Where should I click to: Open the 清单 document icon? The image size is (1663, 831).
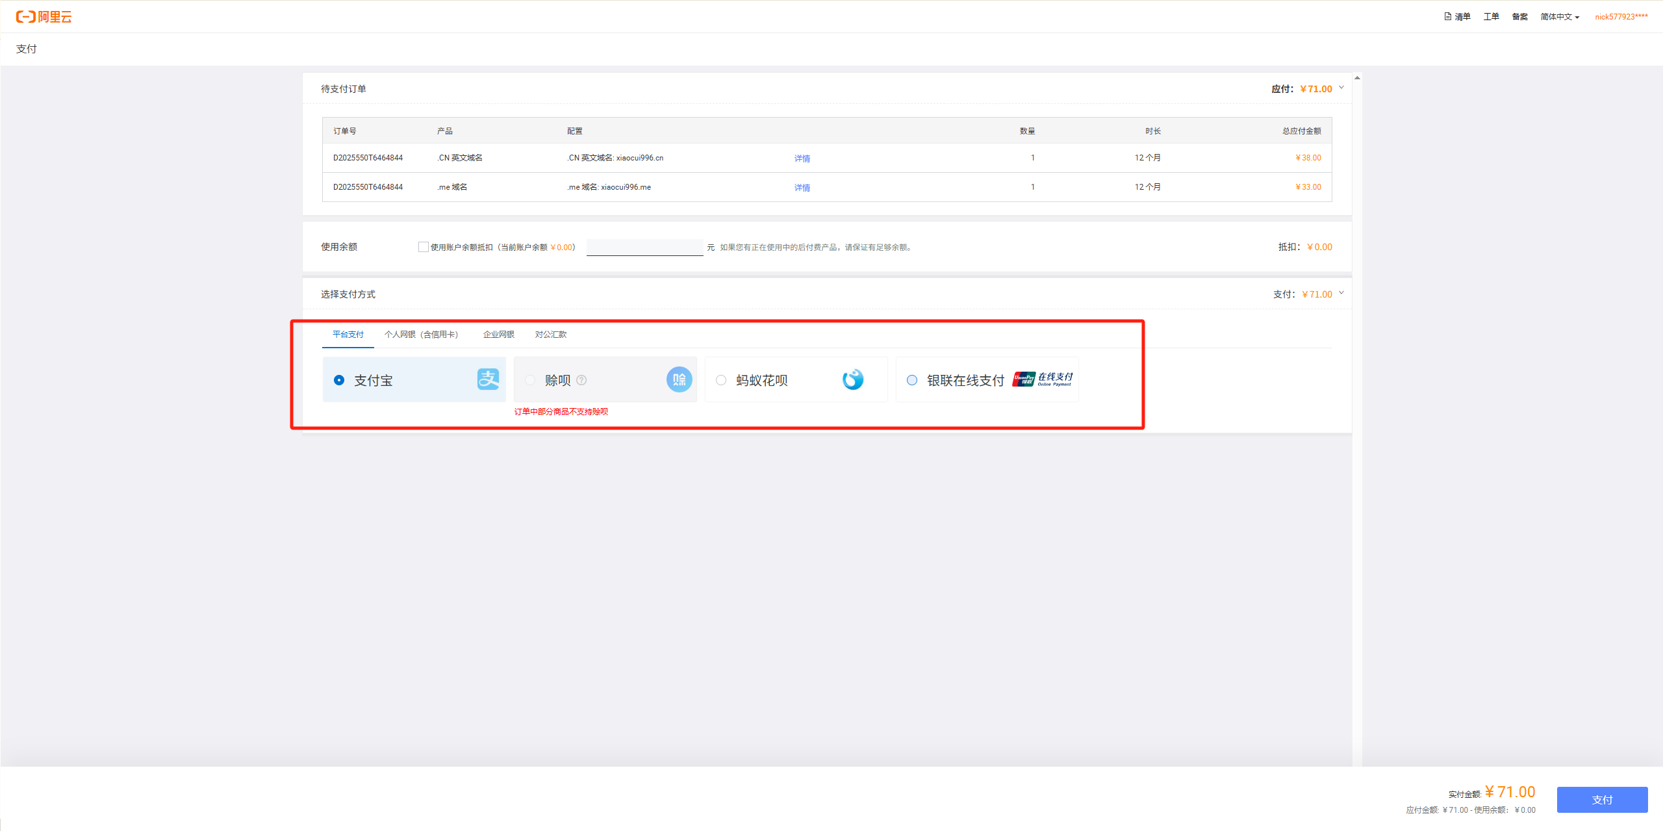click(x=1447, y=16)
